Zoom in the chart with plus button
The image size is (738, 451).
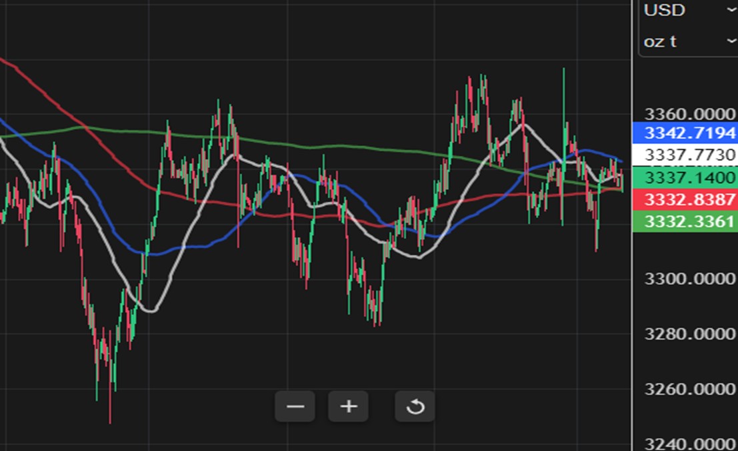point(348,406)
